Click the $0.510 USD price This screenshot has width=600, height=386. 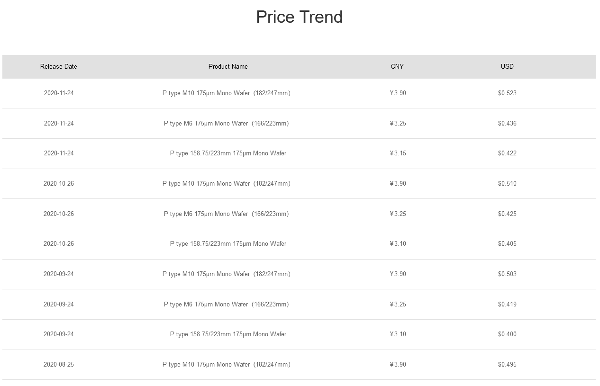507,184
